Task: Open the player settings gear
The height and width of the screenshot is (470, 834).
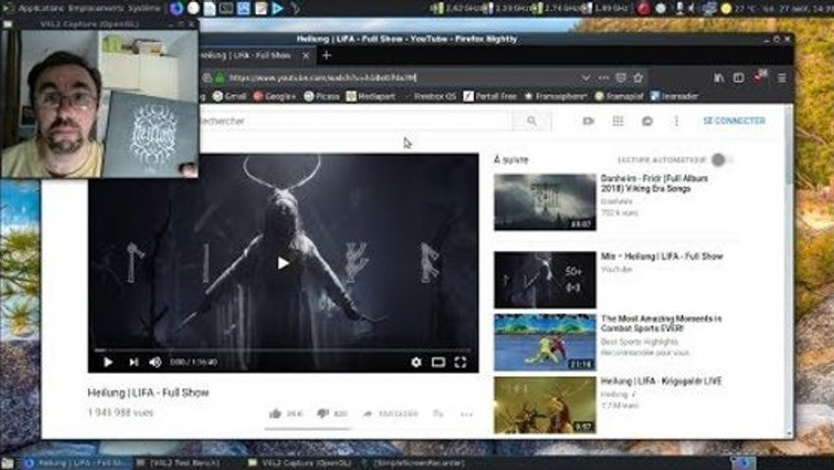Action: click(416, 362)
